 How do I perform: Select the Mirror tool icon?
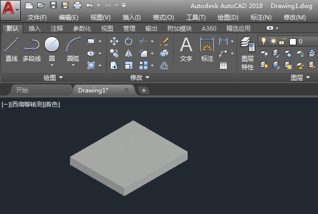pos(129,53)
